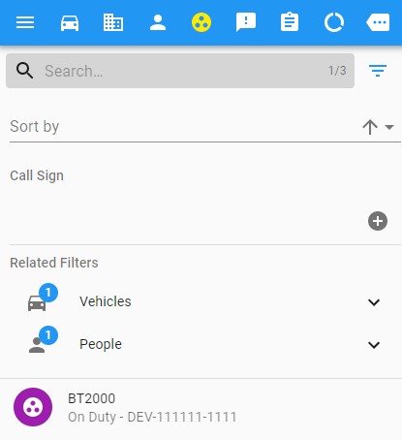Click the Call Sign heading

[37, 176]
